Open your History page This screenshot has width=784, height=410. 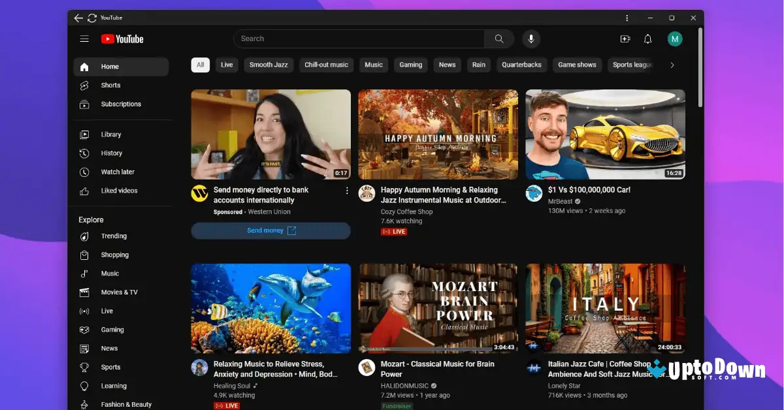(x=111, y=153)
